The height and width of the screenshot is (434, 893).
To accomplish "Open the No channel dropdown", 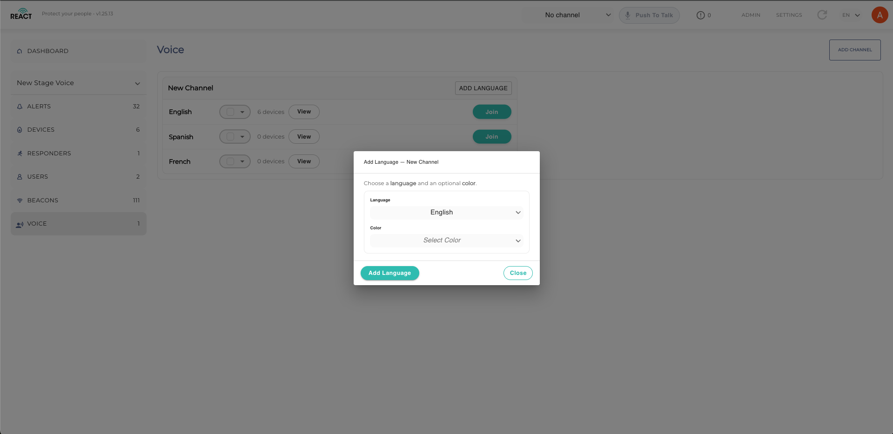I will coord(568,15).
